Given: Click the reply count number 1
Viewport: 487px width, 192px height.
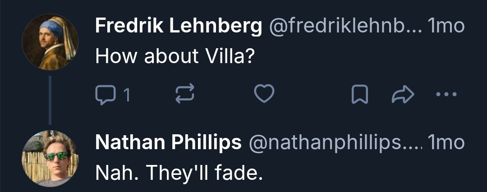Looking at the screenshot, I should [127, 95].
